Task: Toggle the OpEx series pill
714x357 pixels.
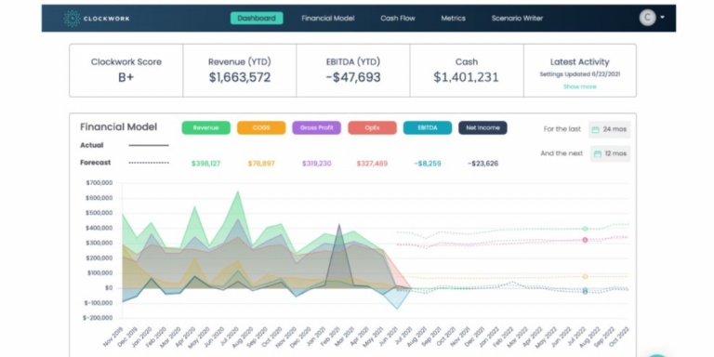Action: 372,128
